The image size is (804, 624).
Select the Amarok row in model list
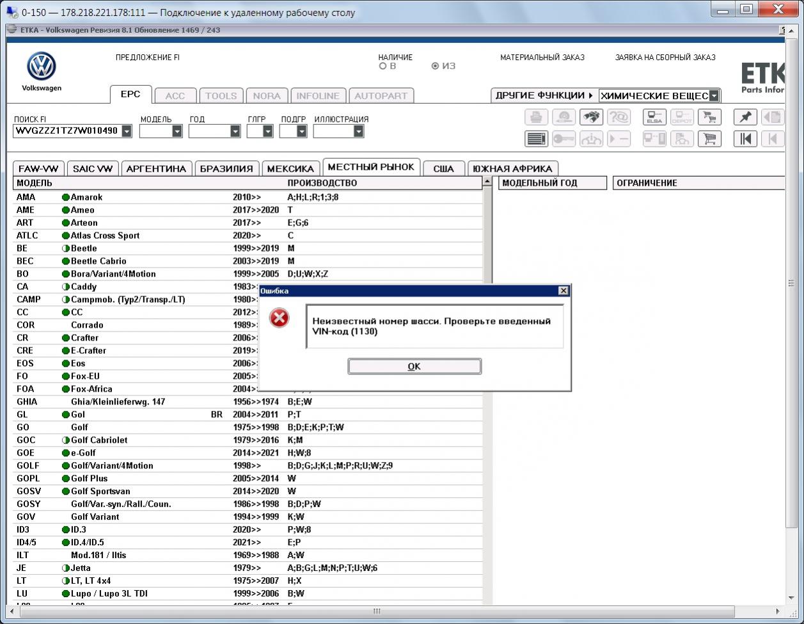(248, 197)
